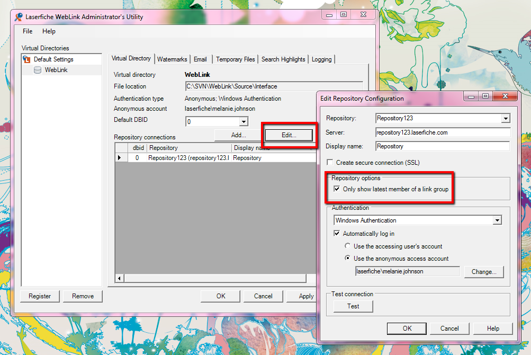Enable Create secure connection (SSL) checkbox
The height and width of the screenshot is (355, 531).
[x=330, y=163]
